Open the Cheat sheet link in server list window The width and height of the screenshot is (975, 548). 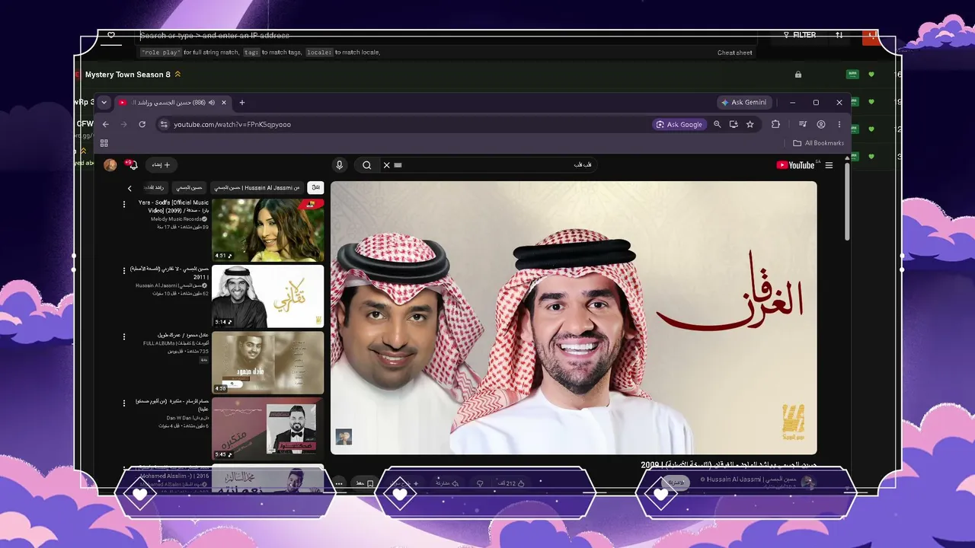tap(735, 53)
